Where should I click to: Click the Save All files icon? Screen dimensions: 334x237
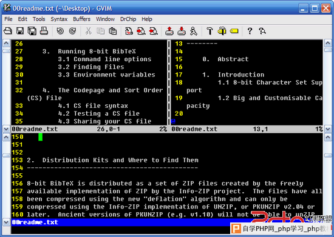tap(32, 31)
